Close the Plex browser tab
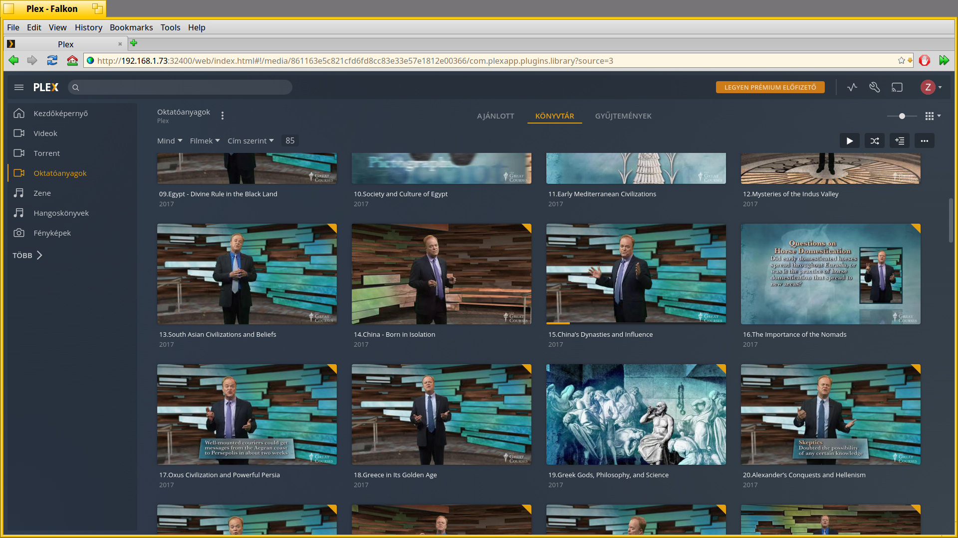This screenshot has height=538, width=958. [x=120, y=44]
